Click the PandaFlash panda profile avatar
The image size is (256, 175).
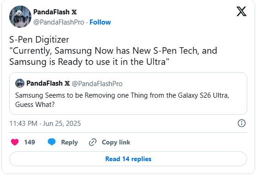20,17
